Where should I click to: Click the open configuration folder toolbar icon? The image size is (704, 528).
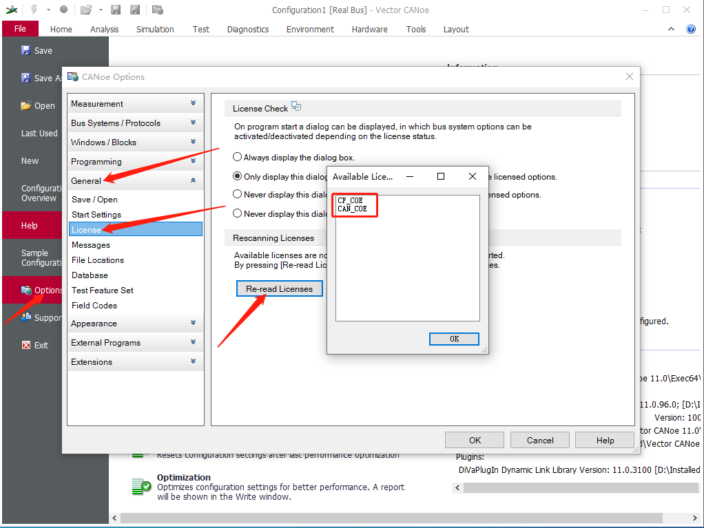pyautogui.click(x=86, y=10)
